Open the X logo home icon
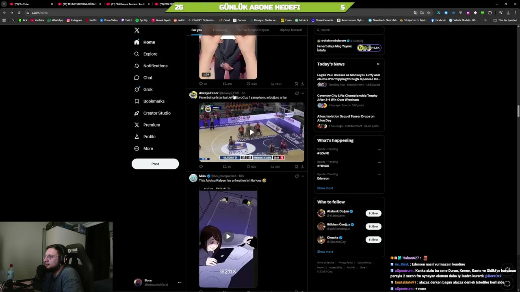 click(x=137, y=30)
